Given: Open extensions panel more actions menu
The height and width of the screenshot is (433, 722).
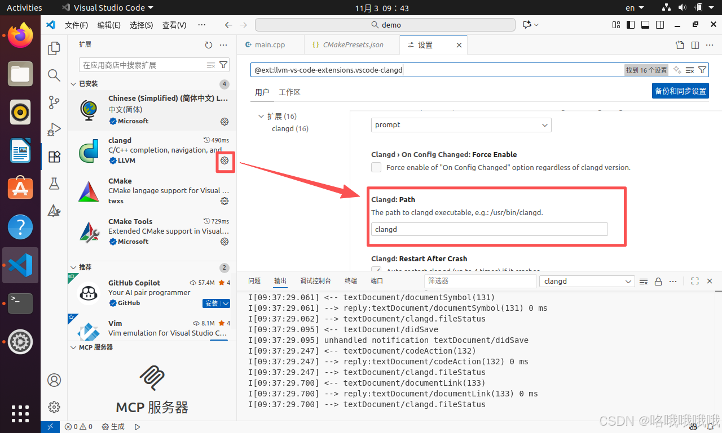Looking at the screenshot, I should click(x=223, y=45).
